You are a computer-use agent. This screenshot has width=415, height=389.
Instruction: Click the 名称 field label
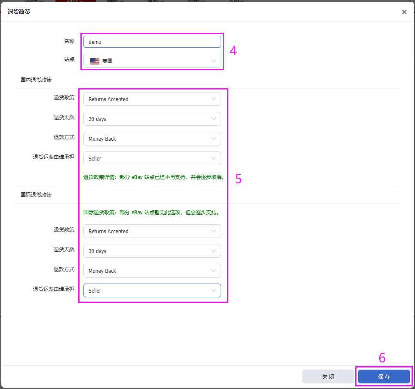pyautogui.click(x=69, y=41)
